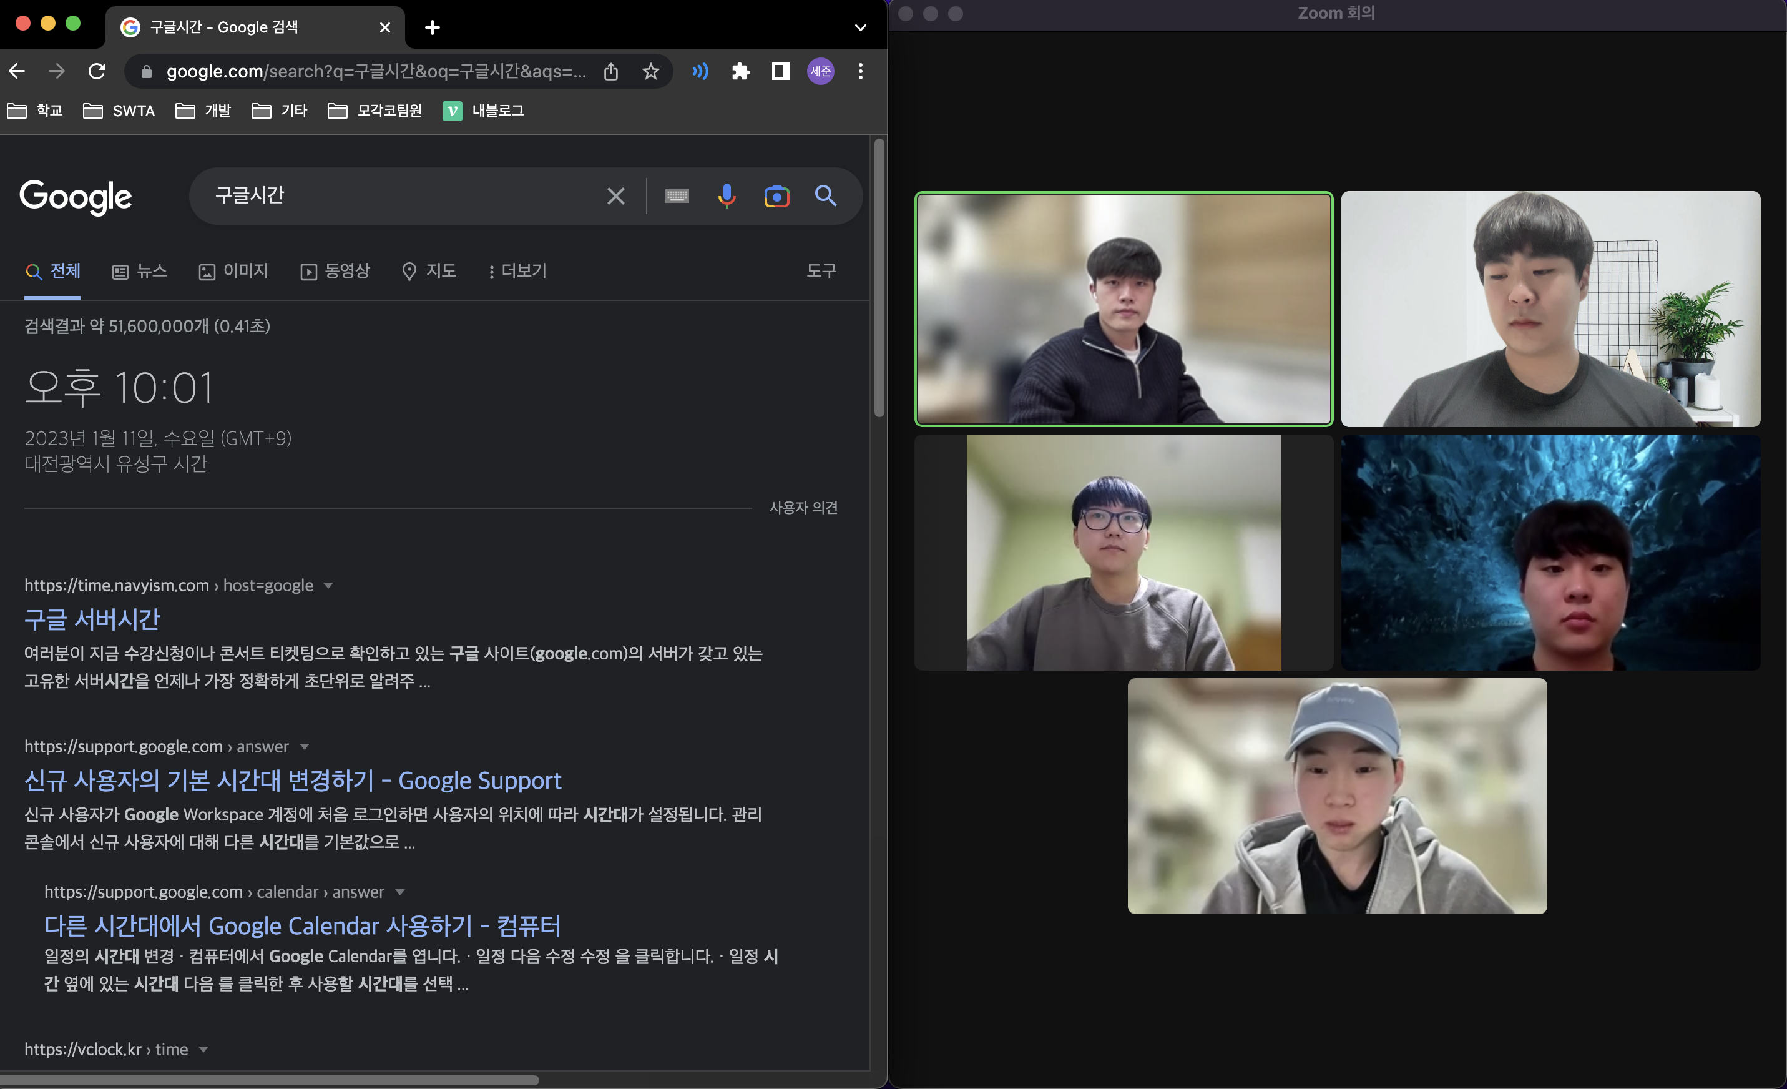Switch to the 뉴스 search tab

click(140, 272)
